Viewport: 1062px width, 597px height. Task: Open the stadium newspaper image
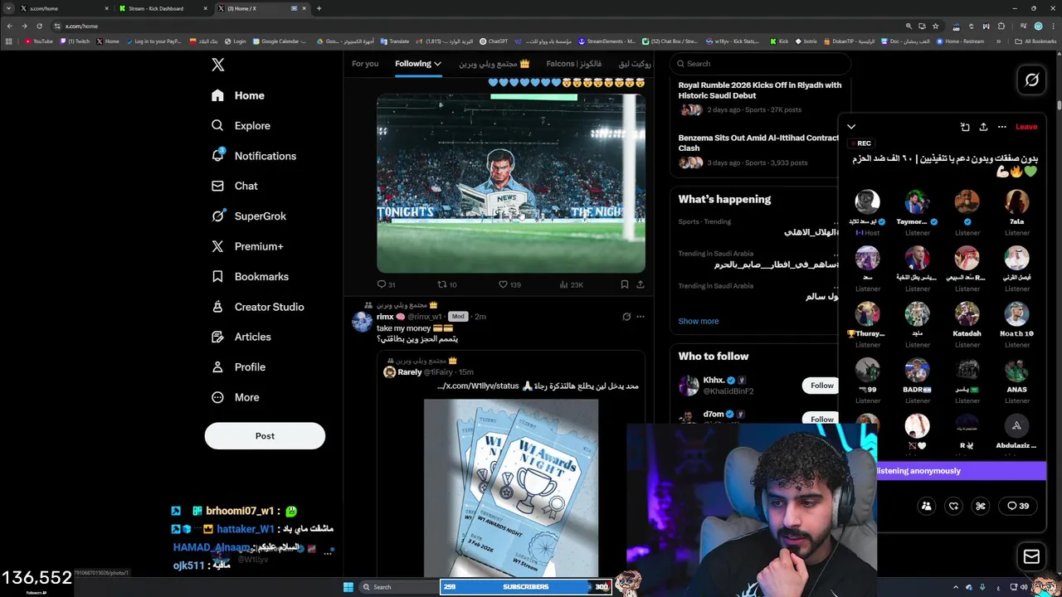[511, 183]
